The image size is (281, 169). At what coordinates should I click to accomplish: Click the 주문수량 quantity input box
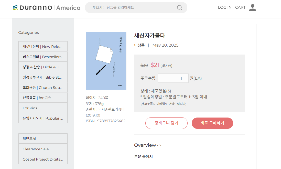pos(173,78)
